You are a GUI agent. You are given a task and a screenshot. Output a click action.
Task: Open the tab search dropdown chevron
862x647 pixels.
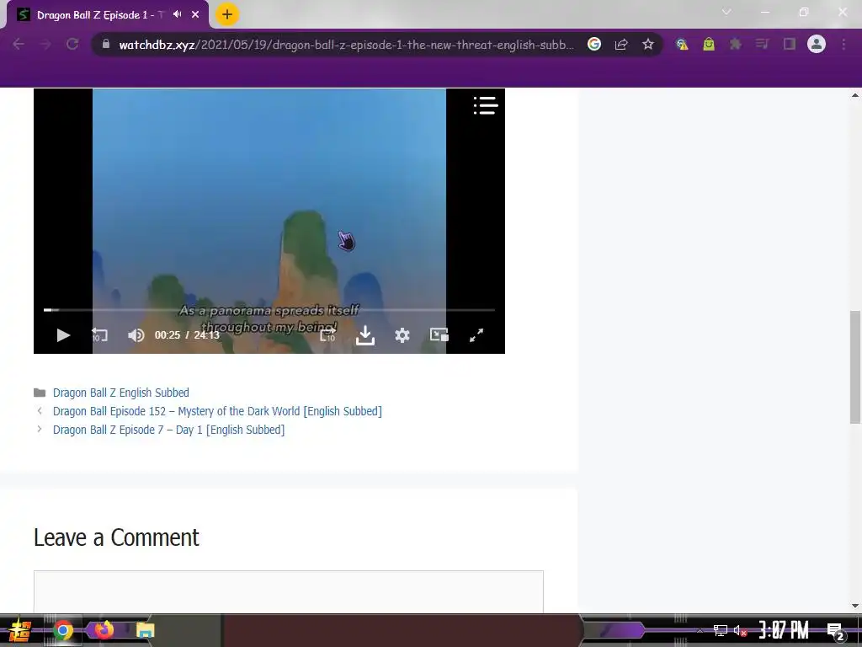[x=726, y=12]
